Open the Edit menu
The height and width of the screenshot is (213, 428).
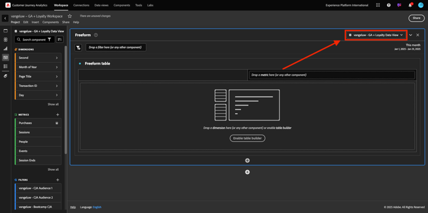tap(26, 22)
